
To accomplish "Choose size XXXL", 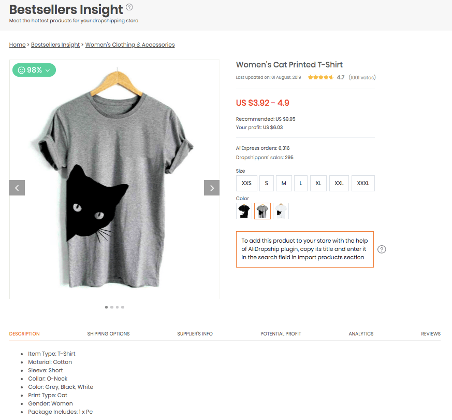I will [362, 183].
